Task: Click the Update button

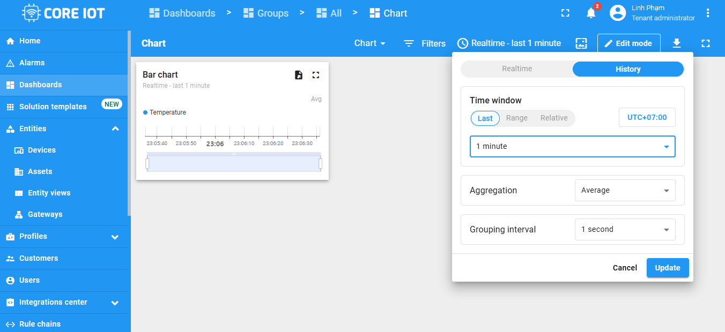Action: pos(667,268)
